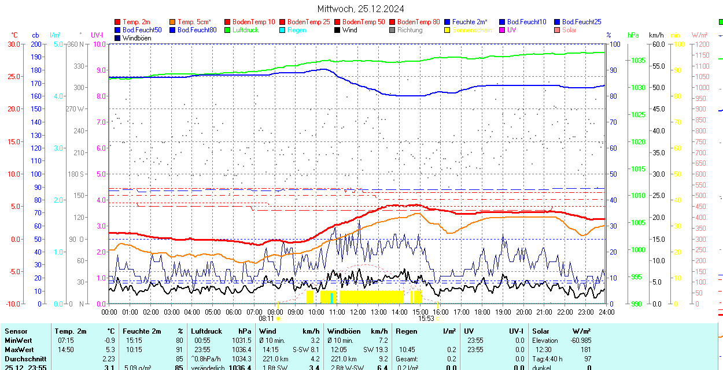Click the hPa axis unit label

[633, 35]
